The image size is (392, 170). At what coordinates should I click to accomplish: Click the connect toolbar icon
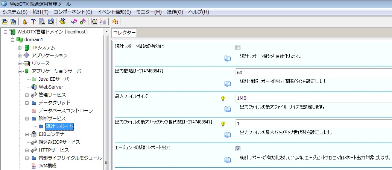[x=5, y=21]
